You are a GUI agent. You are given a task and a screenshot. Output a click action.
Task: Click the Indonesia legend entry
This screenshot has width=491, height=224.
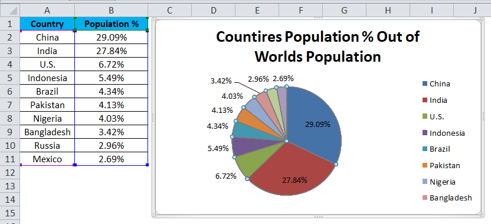(x=443, y=133)
